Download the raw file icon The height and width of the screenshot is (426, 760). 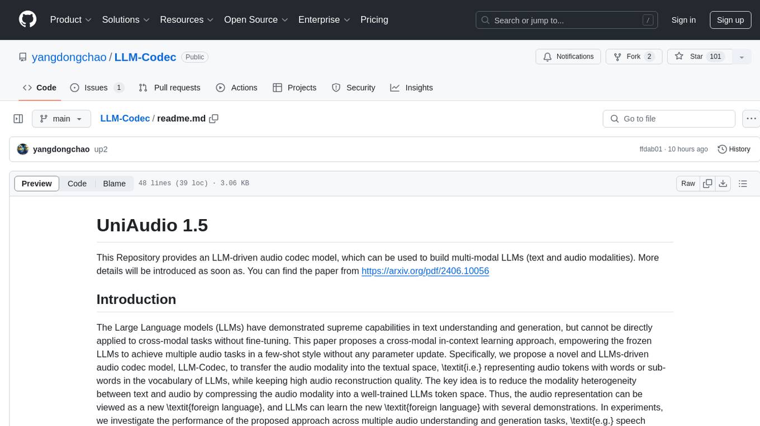click(x=723, y=183)
